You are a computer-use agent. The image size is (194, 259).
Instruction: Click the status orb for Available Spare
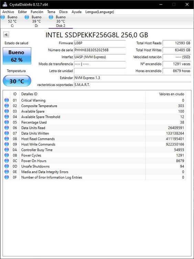click(7, 111)
